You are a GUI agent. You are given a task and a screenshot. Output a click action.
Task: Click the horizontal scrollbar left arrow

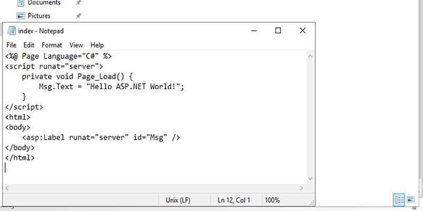pos(7,188)
